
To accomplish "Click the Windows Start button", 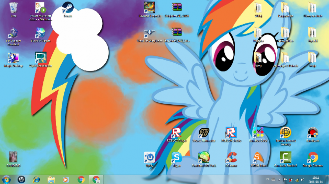I will point(6,179).
